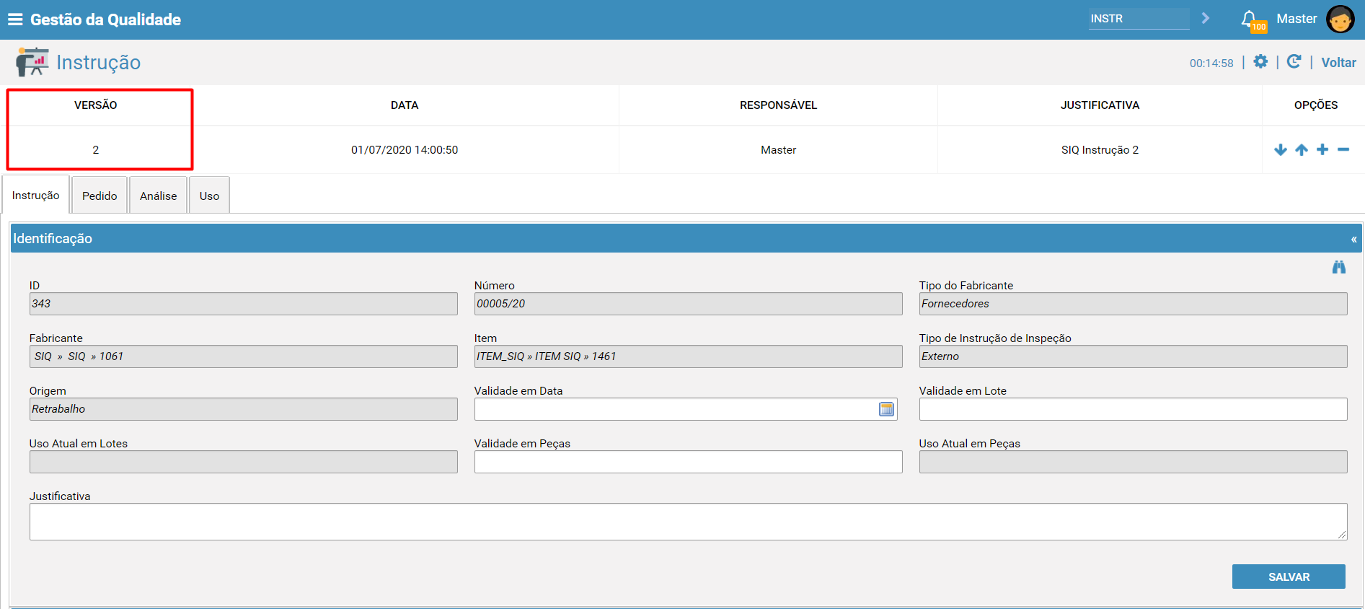The width and height of the screenshot is (1365, 609).
Task: Switch to the Análise tab
Action: point(159,196)
